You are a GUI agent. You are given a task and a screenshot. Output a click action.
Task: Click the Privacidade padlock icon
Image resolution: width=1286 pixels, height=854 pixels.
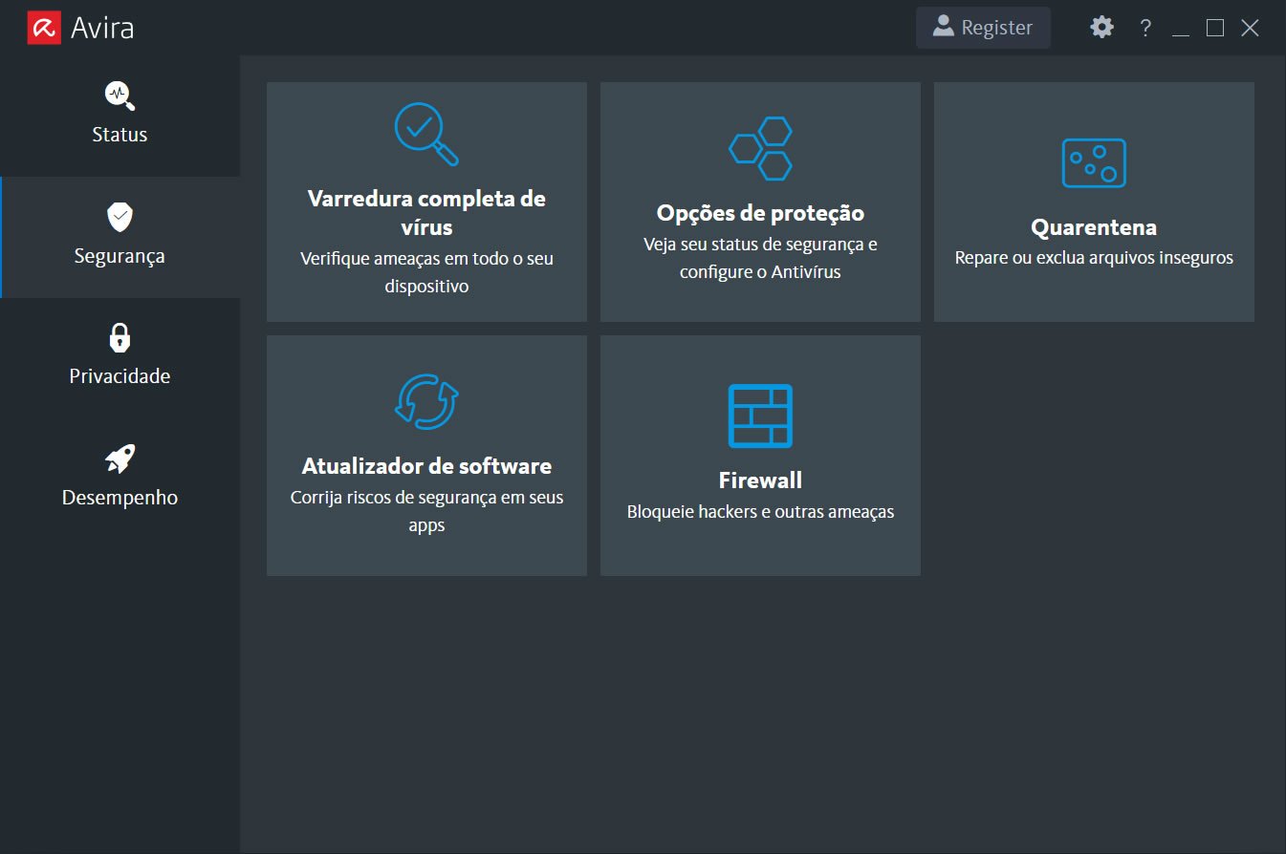pyautogui.click(x=120, y=337)
